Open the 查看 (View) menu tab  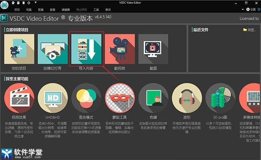tap(52, 10)
